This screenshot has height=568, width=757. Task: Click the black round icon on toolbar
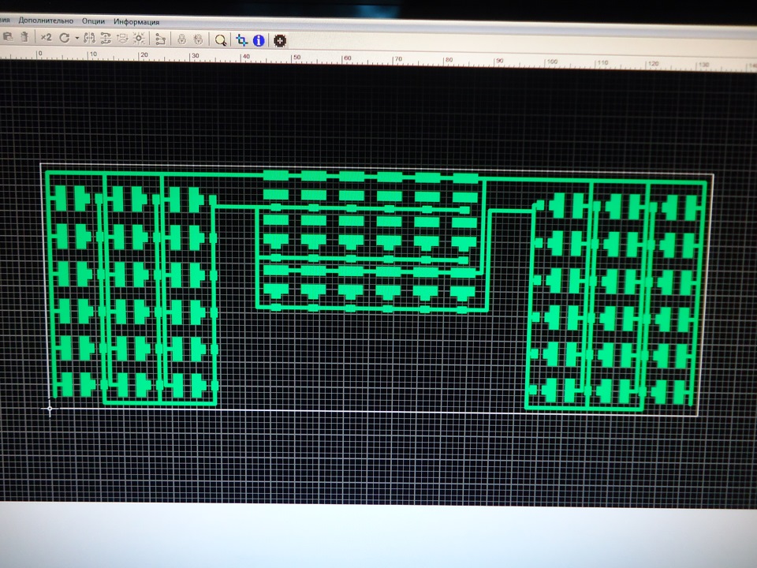(x=280, y=40)
